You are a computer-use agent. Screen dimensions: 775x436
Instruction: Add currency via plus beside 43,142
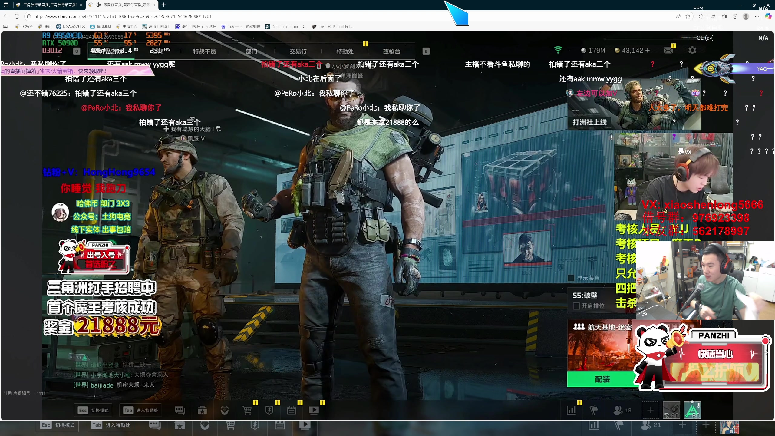[648, 51]
